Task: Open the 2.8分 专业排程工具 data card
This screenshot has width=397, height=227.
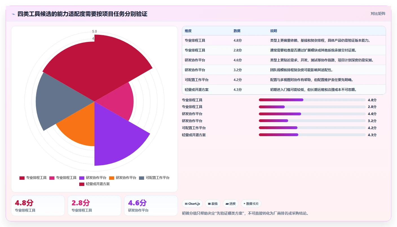Action: click(94, 206)
